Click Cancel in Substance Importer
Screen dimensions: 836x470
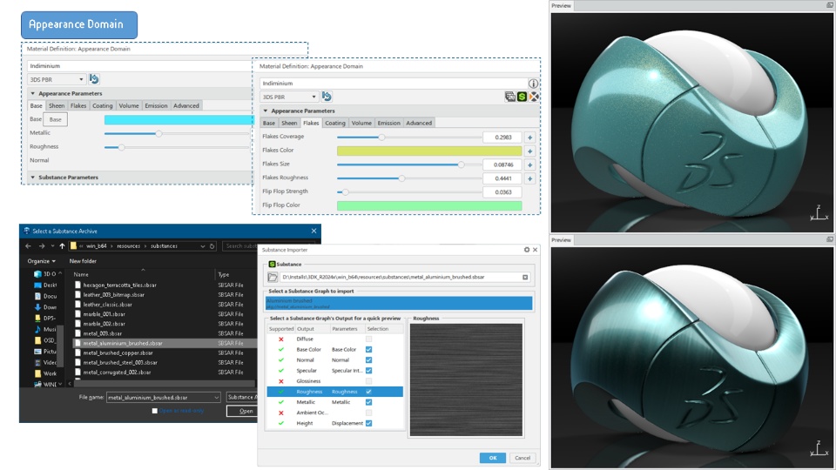point(522,458)
